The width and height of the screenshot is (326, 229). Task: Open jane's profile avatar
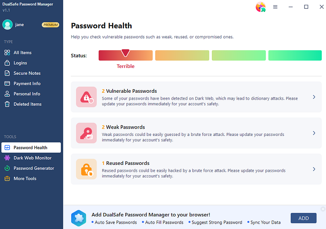pos(8,24)
